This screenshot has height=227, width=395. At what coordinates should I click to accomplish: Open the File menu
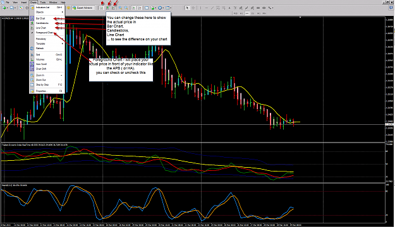tap(8, 3)
